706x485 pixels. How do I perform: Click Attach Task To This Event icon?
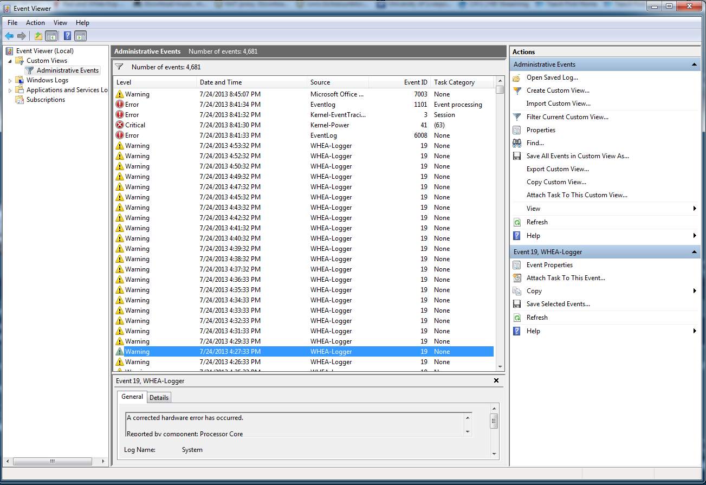point(517,278)
